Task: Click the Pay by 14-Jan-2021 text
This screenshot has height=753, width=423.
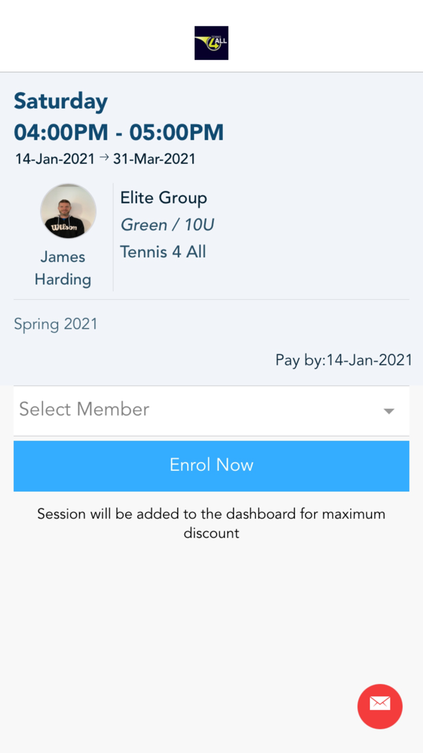Action: 343,359
